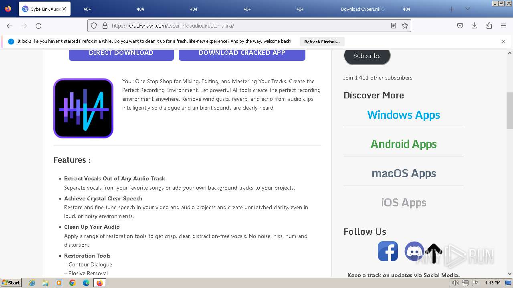
Task: Switch to the CyberLink Audio tab
Action: (44, 9)
